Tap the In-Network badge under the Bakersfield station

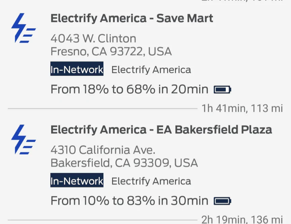pos(77,181)
